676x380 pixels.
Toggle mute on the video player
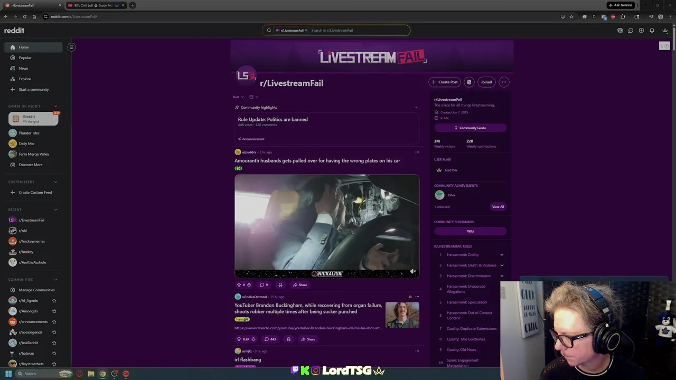point(413,272)
